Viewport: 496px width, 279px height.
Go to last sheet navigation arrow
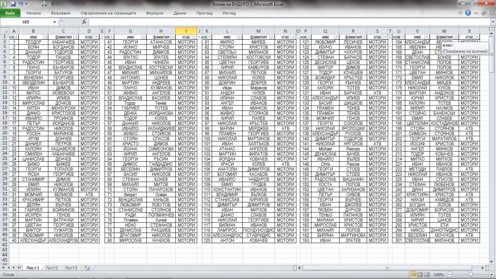19,267
